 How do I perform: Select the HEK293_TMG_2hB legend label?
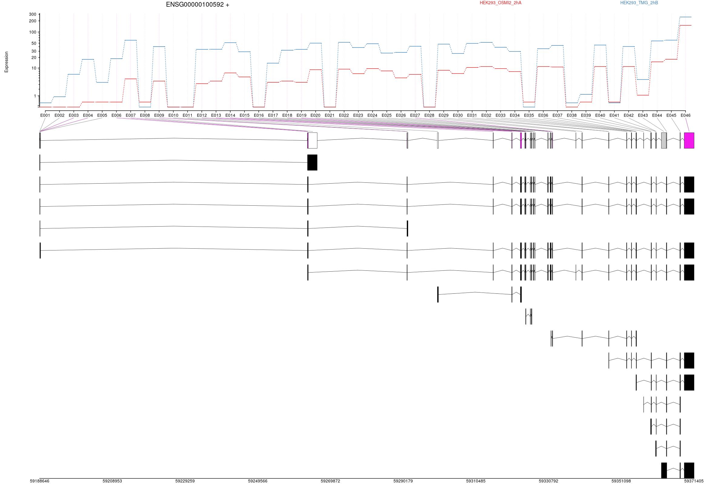[639, 3]
